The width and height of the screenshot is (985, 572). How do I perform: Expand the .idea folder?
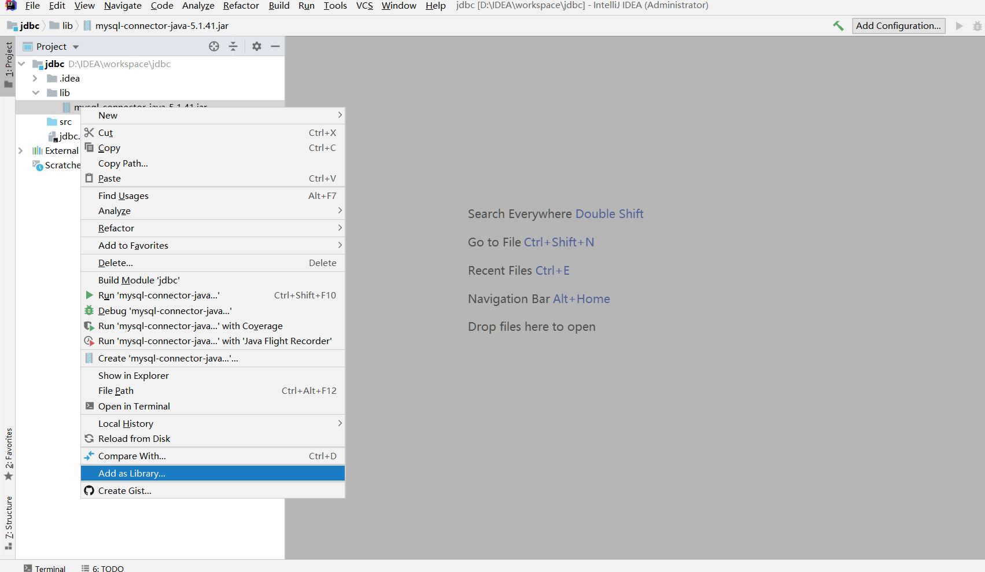[x=35, y=78]
